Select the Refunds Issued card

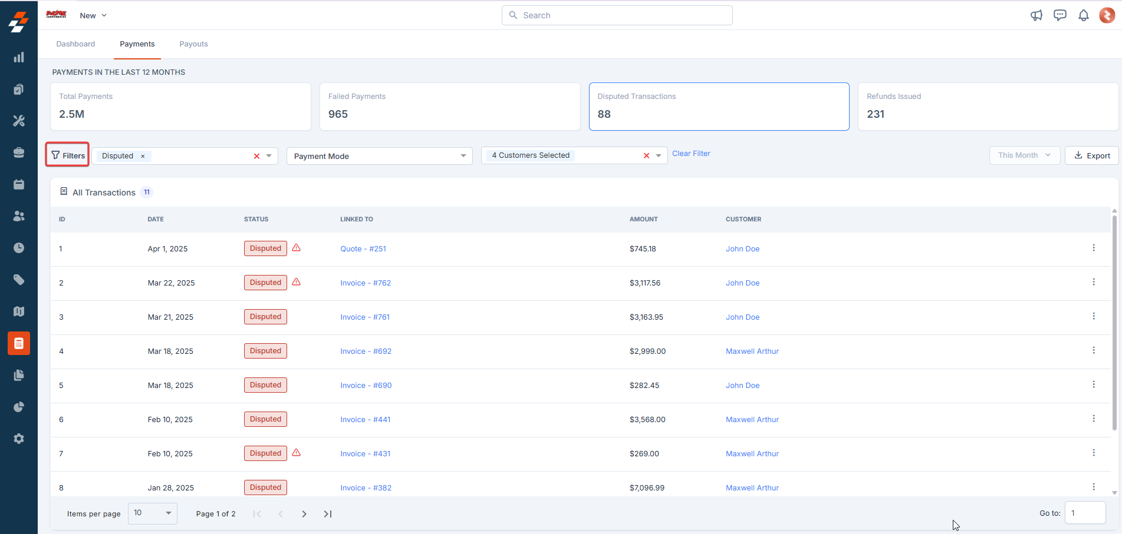[988, 107]
